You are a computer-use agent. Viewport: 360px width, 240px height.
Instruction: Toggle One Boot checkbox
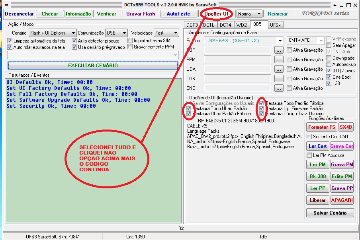[329, 77]
